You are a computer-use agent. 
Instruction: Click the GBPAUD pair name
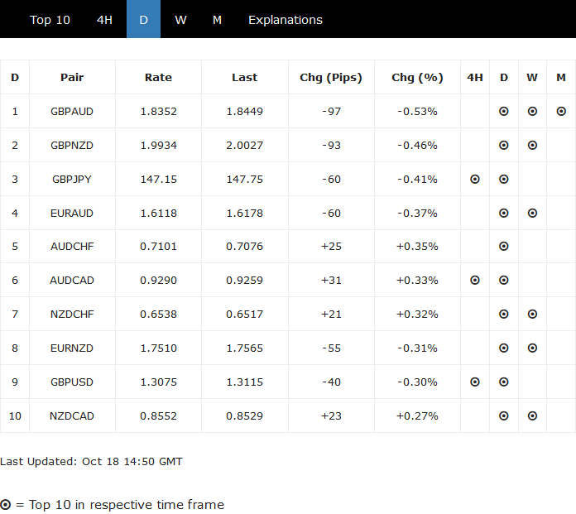[72, 111]
